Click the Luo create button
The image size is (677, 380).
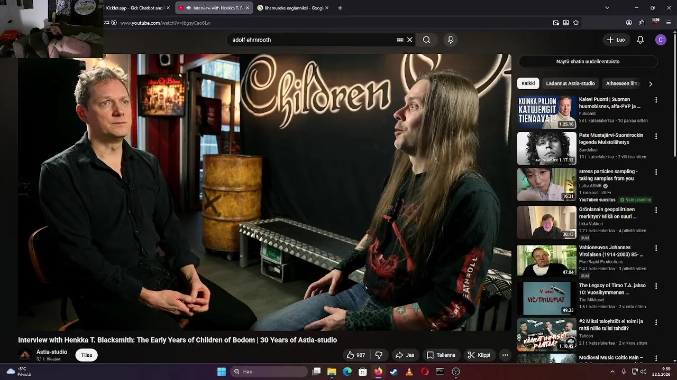coord(616,40)
